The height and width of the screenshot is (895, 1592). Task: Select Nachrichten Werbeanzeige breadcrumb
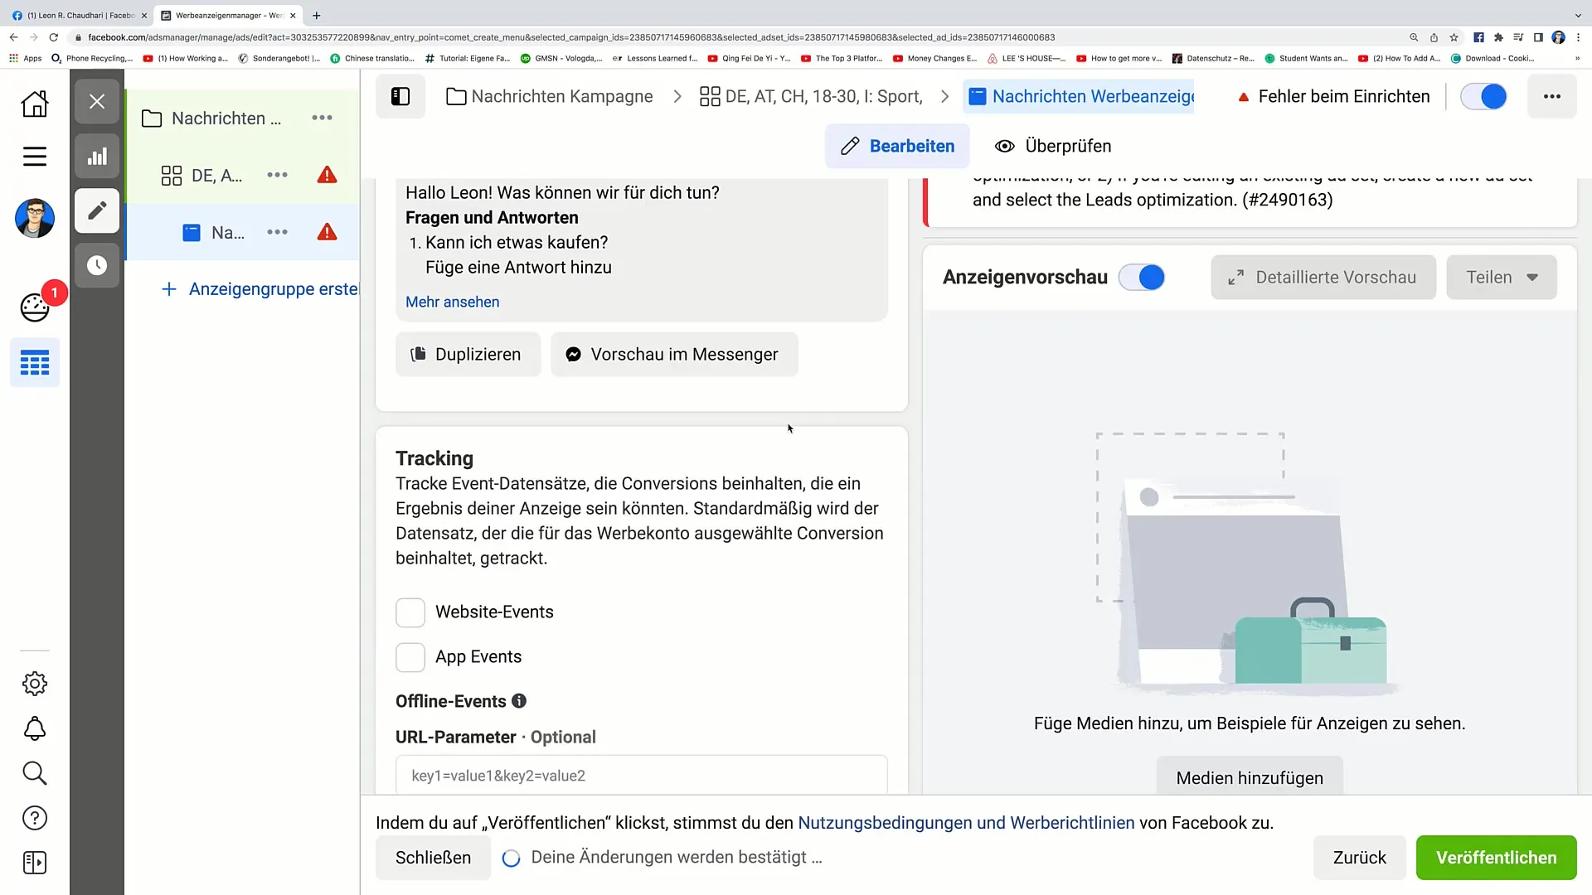point(1079,96)
